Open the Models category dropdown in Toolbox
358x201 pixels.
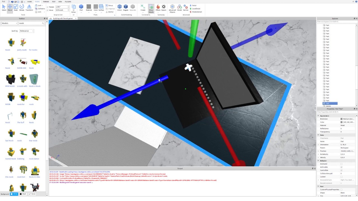9,23
